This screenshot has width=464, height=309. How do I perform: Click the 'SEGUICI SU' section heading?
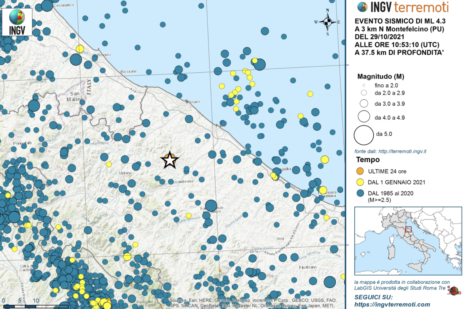point(374,296)
